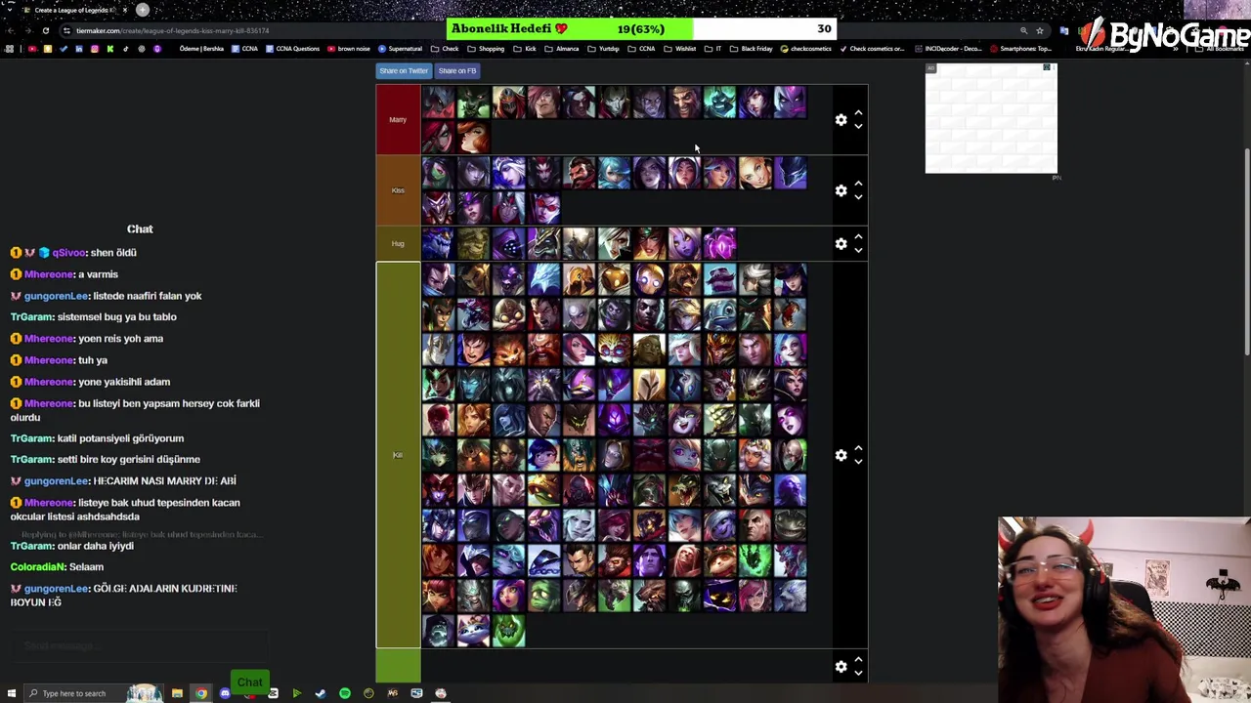Move the Hug tier up with arrow

[858, 236]
